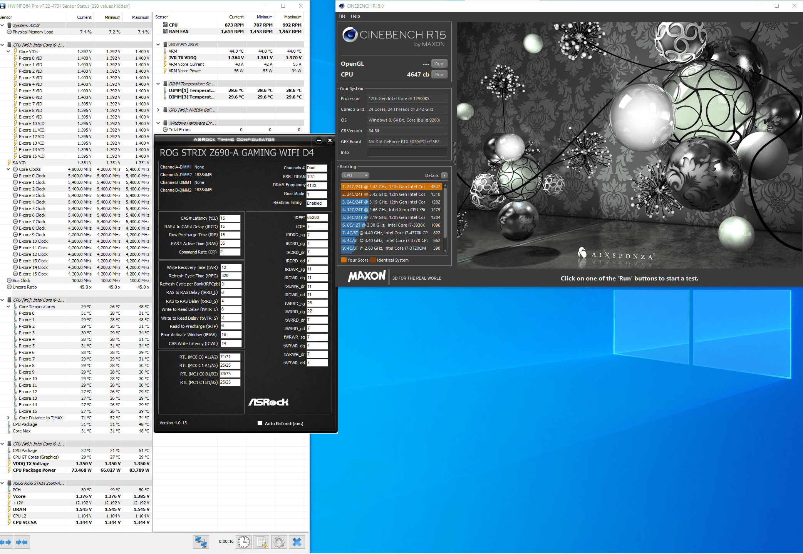Viewport: 803px width, 554px height.
Task: Click the HWiNFO64 title bar app icon
Action: click(x=3, y=6)
